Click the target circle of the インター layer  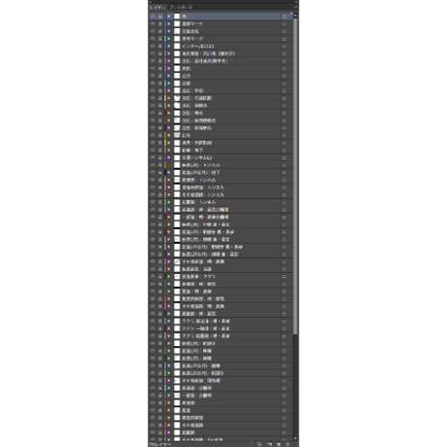pyautogui.click(x=284, y=46)
